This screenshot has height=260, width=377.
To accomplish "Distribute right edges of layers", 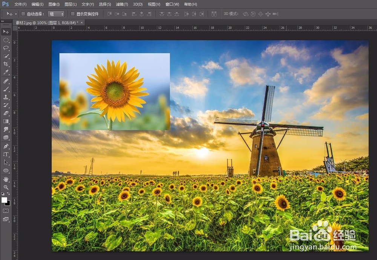I will (x=201, y=14).
